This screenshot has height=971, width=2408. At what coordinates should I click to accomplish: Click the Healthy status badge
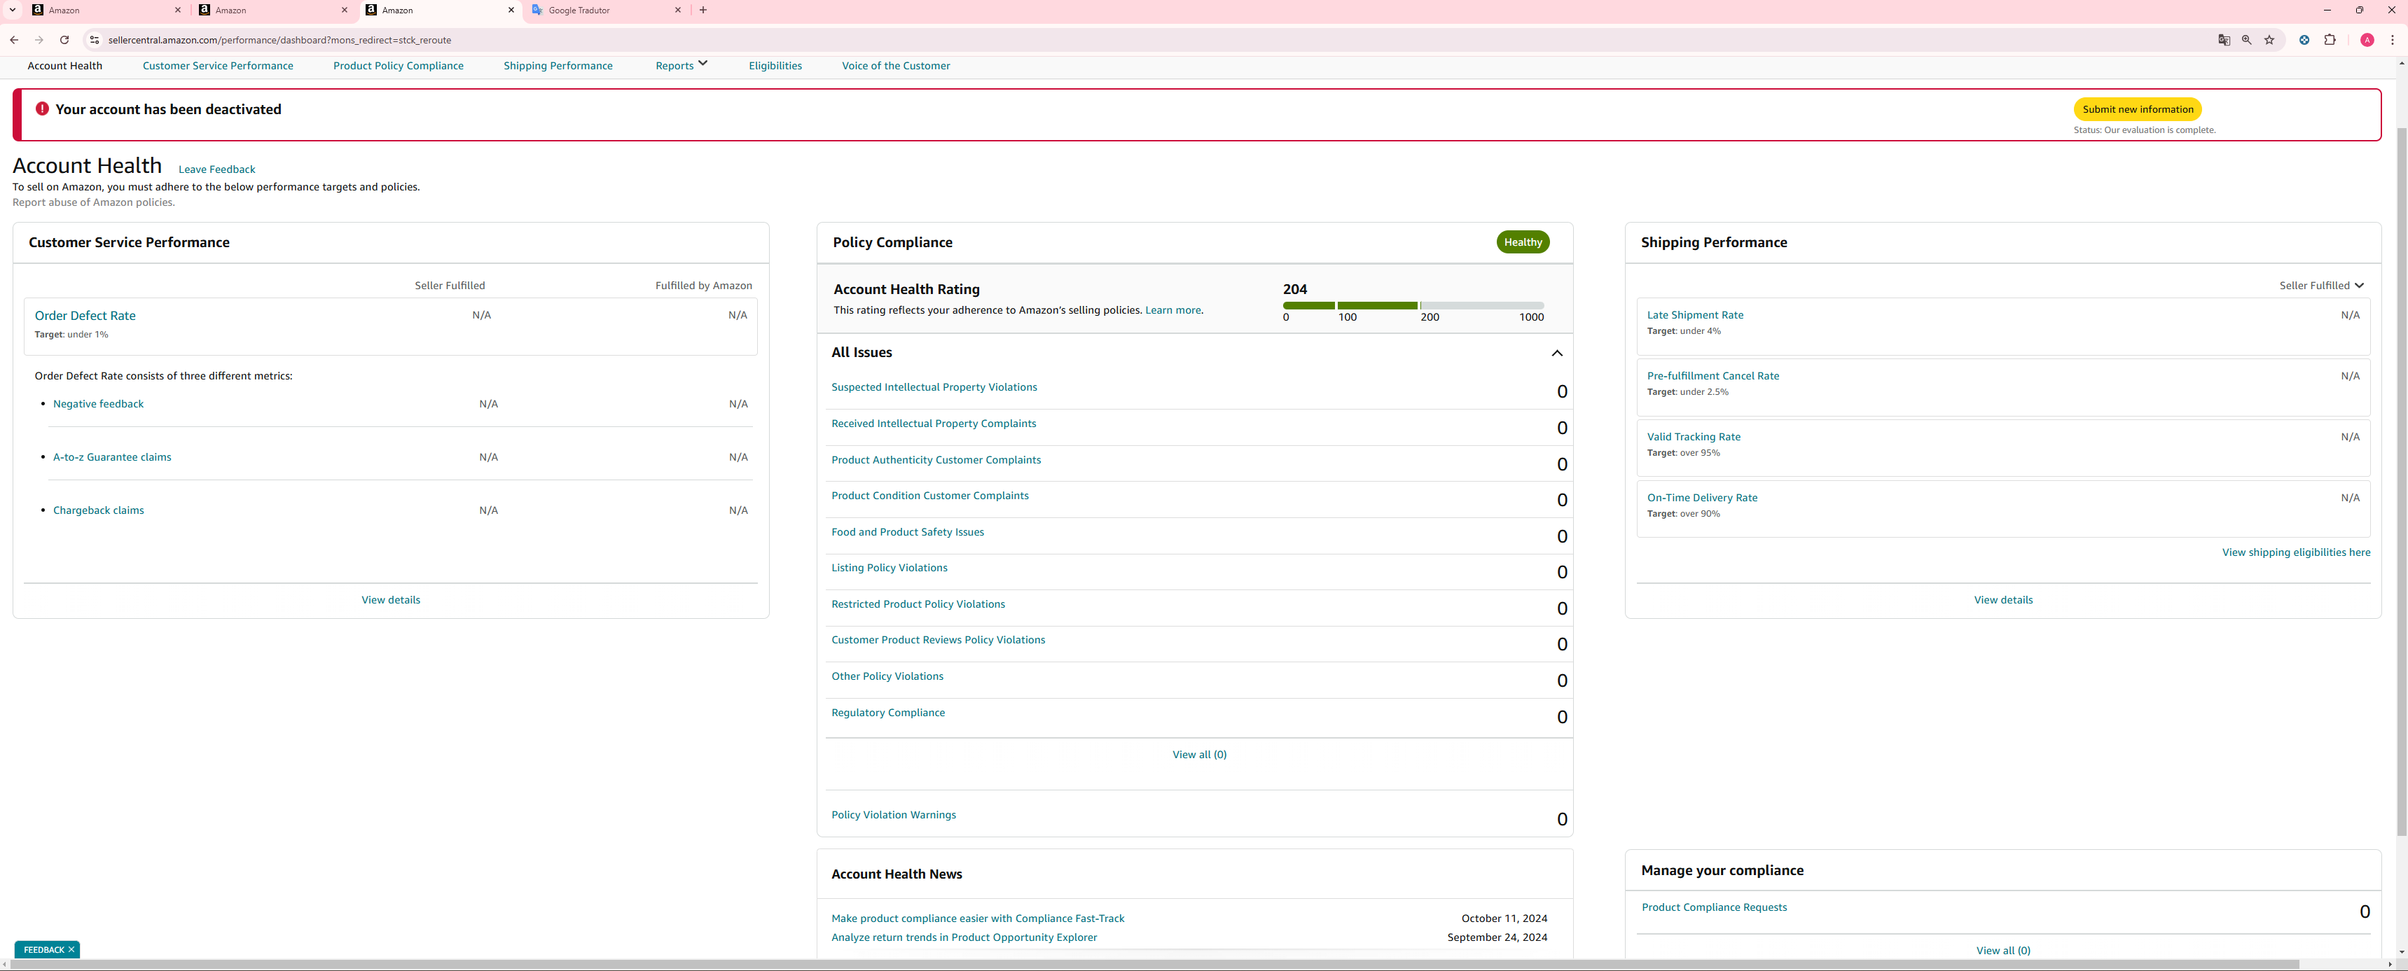[x=1523, y=242]
